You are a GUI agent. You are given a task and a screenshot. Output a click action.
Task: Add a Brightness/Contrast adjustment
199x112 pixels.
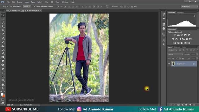tap(175, 35)
